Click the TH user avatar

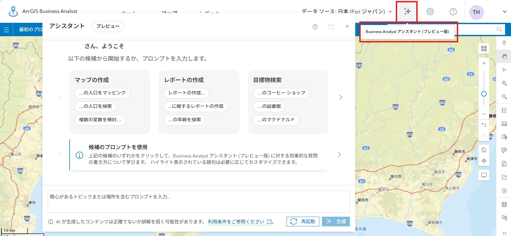pyautogui.click(x=476, y=12)
